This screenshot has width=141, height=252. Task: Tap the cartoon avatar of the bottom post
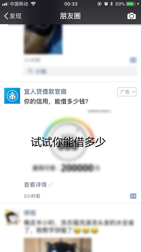12,217
